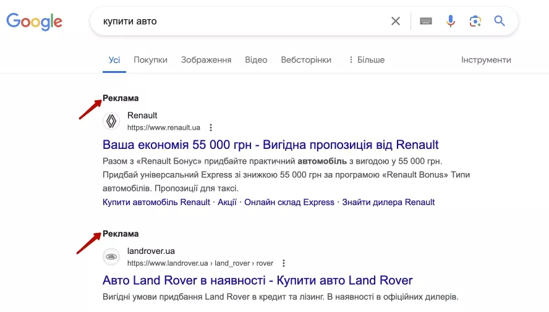
Task: Start voice search with microphone icon
Action: click(451, 22)
